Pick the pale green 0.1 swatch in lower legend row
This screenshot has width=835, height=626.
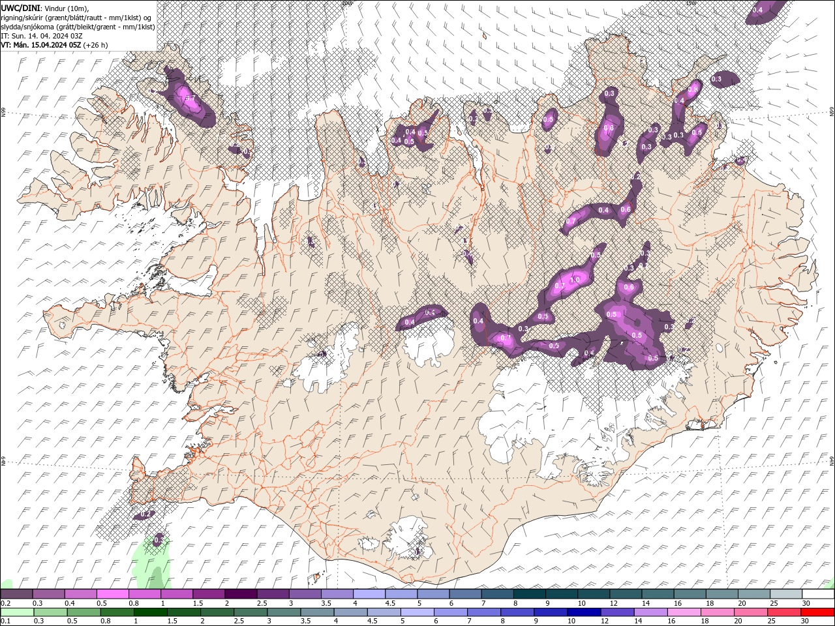coord(17,612)
